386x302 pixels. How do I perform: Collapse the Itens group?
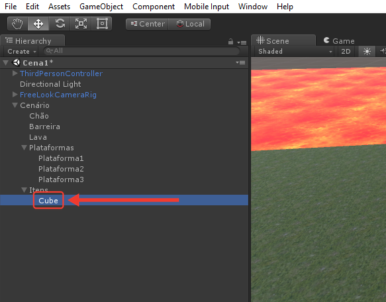24,190
